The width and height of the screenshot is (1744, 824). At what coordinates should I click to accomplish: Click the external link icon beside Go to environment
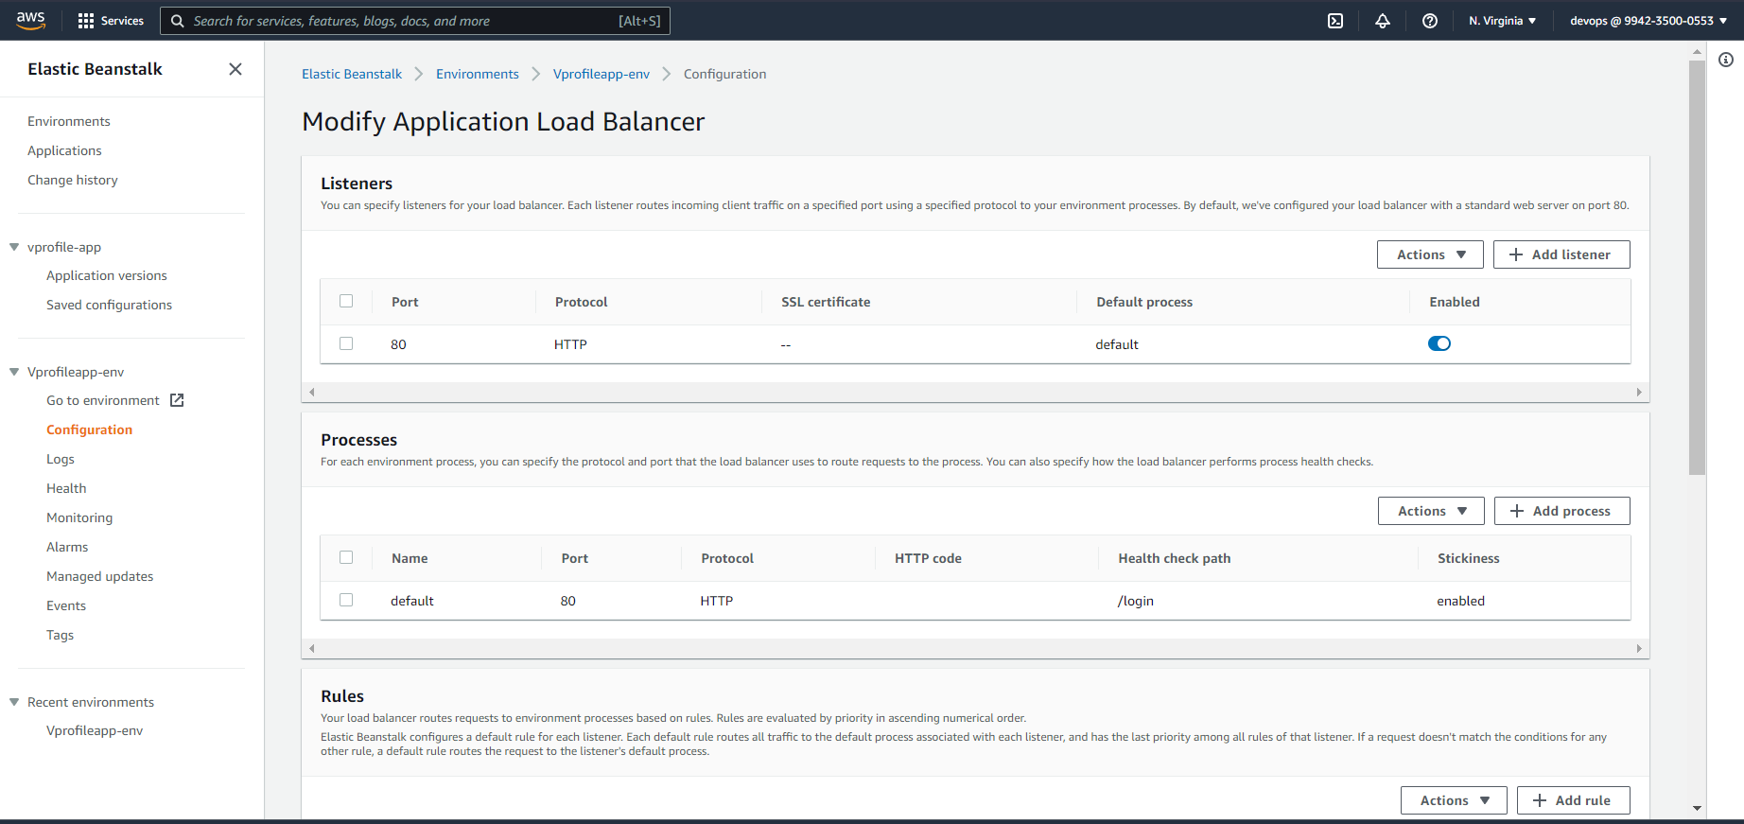click(x=177, y=400)
